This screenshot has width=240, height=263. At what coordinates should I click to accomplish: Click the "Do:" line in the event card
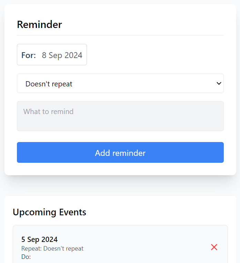pyautogui.click(x=26, y=257)
